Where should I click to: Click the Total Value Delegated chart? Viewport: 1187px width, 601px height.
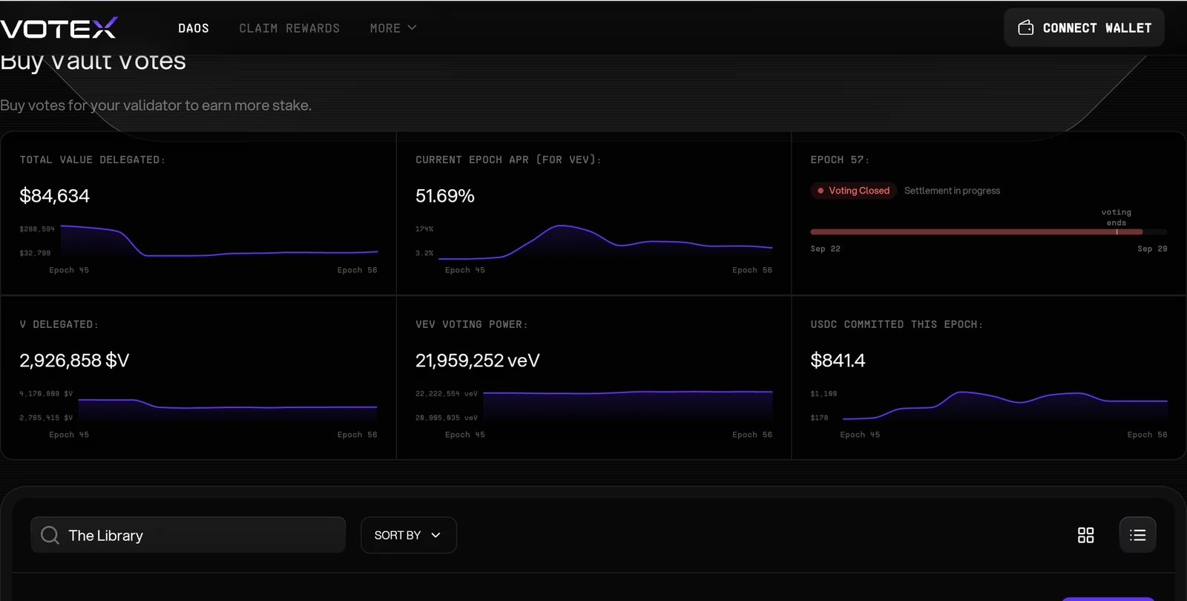[x=219, y=240]
